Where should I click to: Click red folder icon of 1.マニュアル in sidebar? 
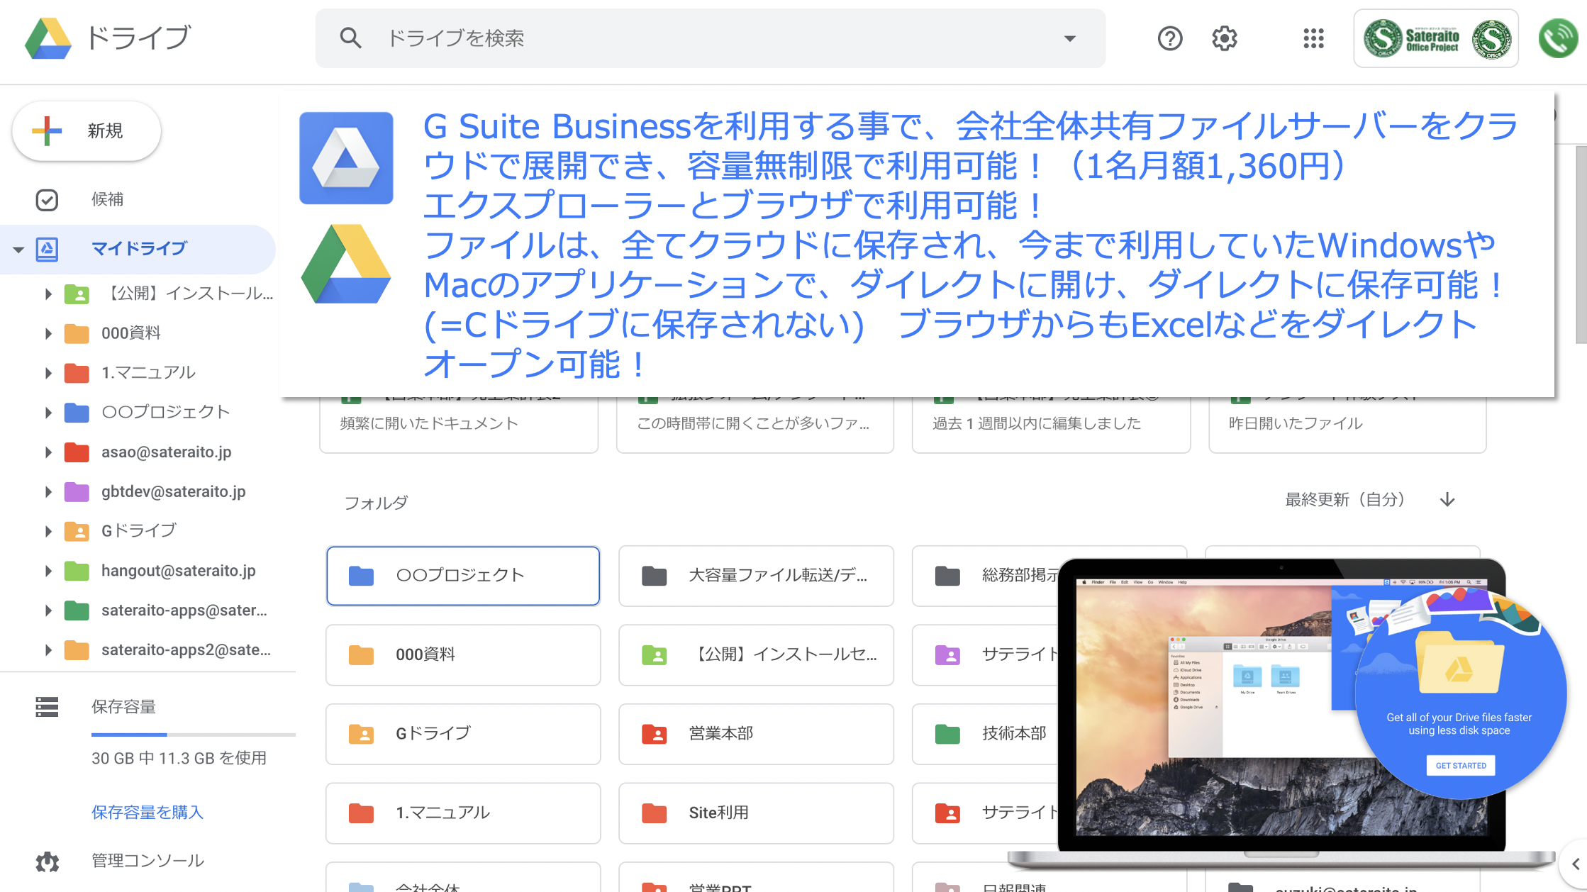pos(77,373)
